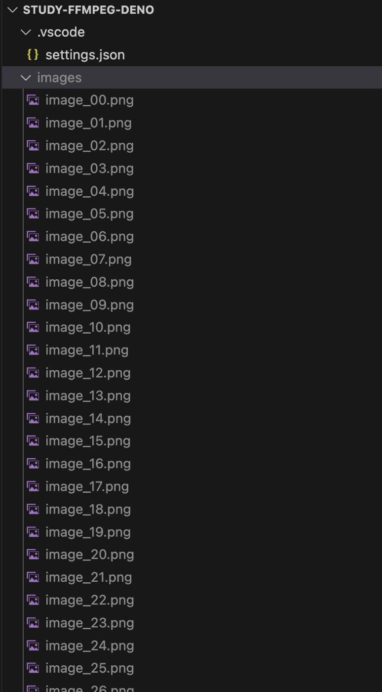This screenshot has height=692, width=382.
Task: Open image_03.png in the explorer
Action: pos(89,169)
